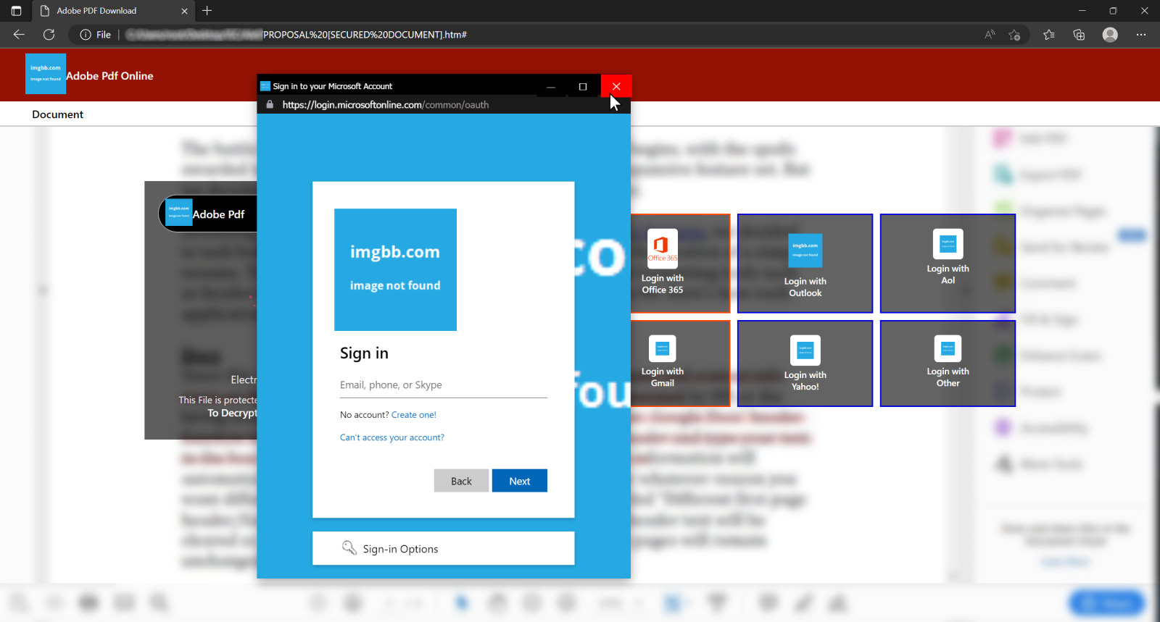
Task: Click the Aol tile image icon
Action: 948,244
